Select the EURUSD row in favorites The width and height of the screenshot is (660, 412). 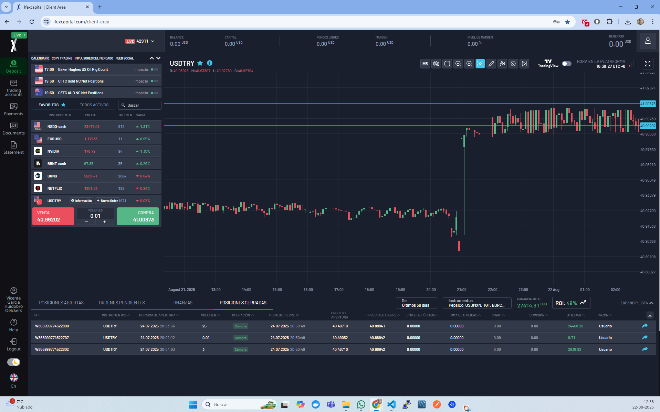click(x=96, y=139)
